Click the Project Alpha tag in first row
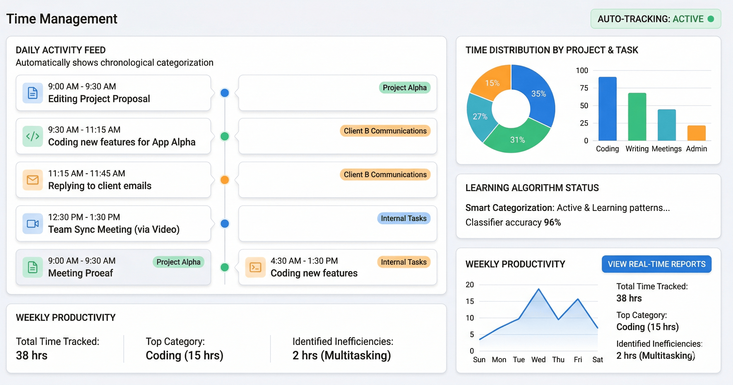This screenshot has height=385, width=733. click(404, 88)
